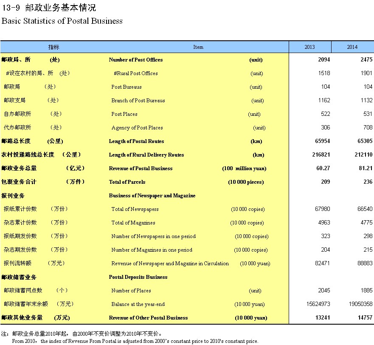Click the Chinese label '邮政储蓄网点数'
374x345 pixels.
point(23,291)
